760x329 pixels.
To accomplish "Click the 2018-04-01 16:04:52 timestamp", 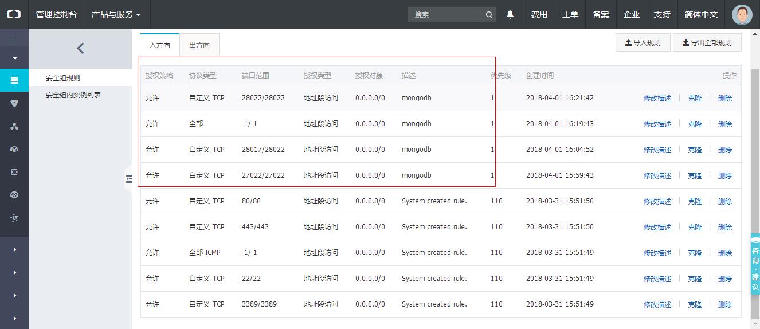I will pos(560,150).
